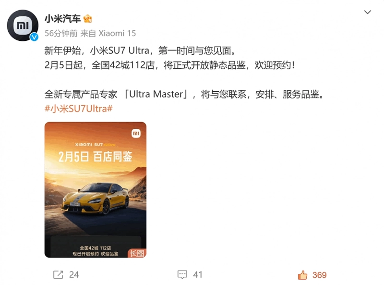Image resolution: width=384 pixels, height=285 pixels.
Task: Click the gold crown membership badge
Action: click(x=88, y=19)
